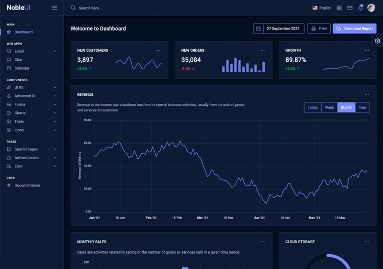Click the user profile avatar
This screenshot has height=269, width=383.
point(371,8)
